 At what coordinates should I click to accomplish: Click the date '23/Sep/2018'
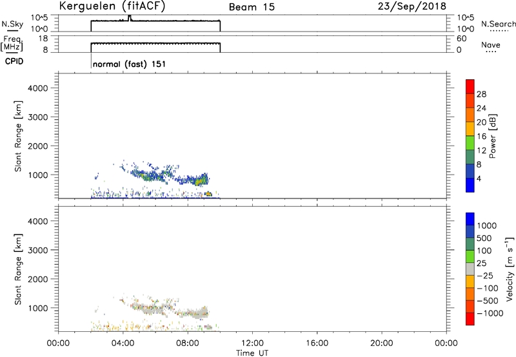pyautogui.click(x=412, y=6)
